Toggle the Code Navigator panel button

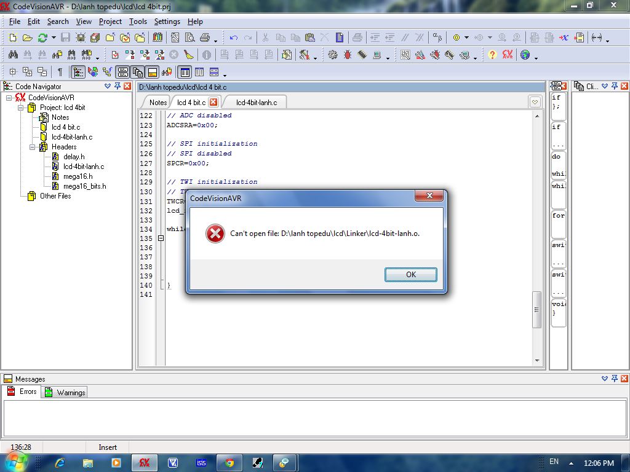point(78,72)
